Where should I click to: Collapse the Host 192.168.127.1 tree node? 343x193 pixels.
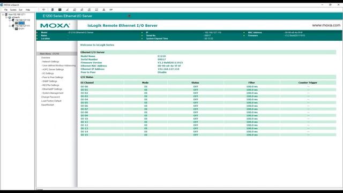point(3,14)
